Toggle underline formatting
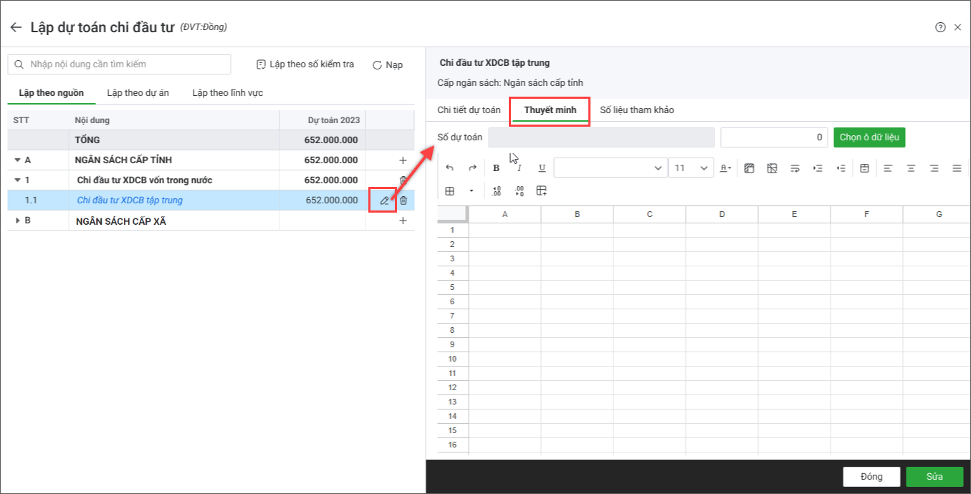 point(542,168)
